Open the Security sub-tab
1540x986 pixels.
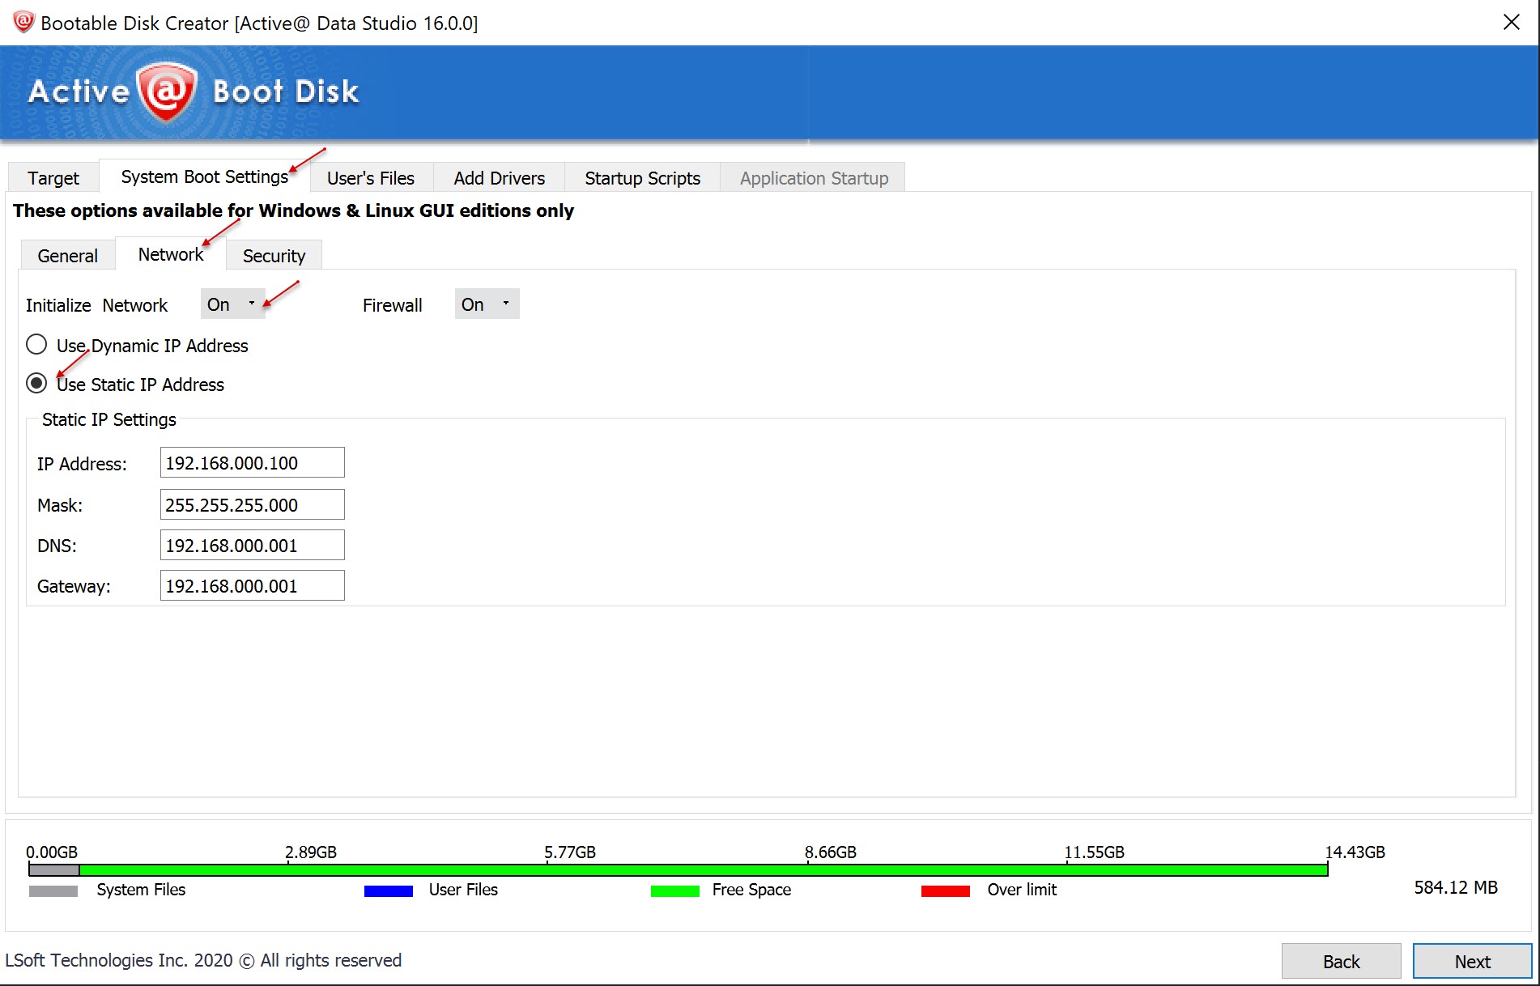click(274, 255)
